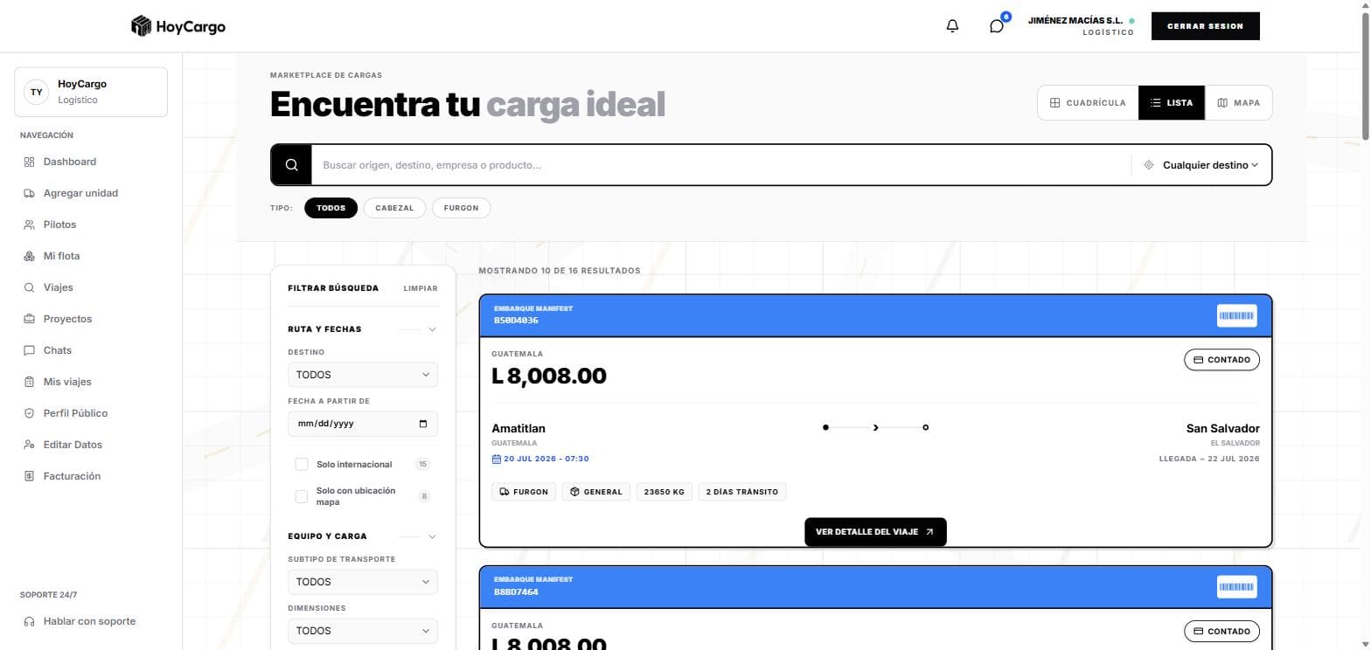Switch to Mapa view
This screenshot has height=650, width=1371.
click(1238, 103)
